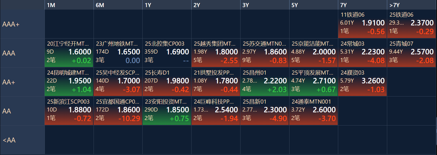Open bond tile 25京能洁能MT...

pos(314,53)
